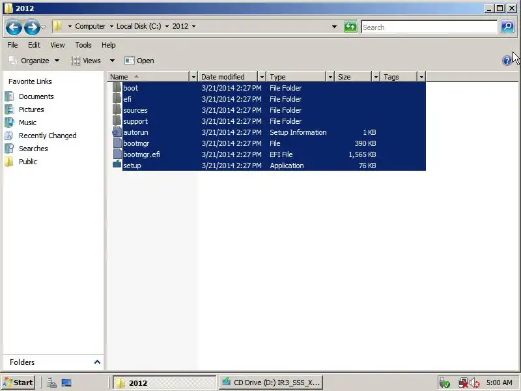Click the Open toolbar button
This screenshot has height=391, width=521.
click(x=139, y=61)
